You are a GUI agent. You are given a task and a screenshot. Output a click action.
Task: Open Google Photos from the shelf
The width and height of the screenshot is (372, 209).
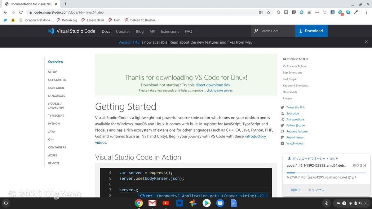193,203
